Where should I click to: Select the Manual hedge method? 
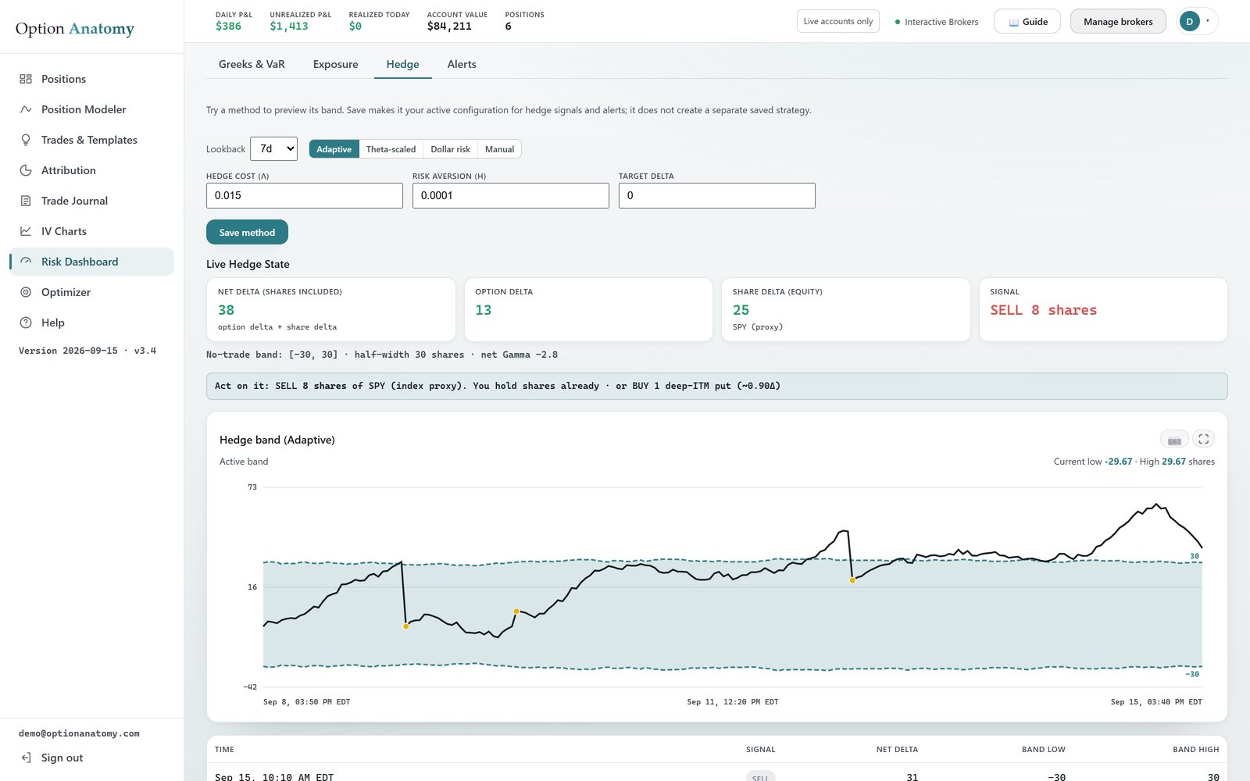pos(499,149)
